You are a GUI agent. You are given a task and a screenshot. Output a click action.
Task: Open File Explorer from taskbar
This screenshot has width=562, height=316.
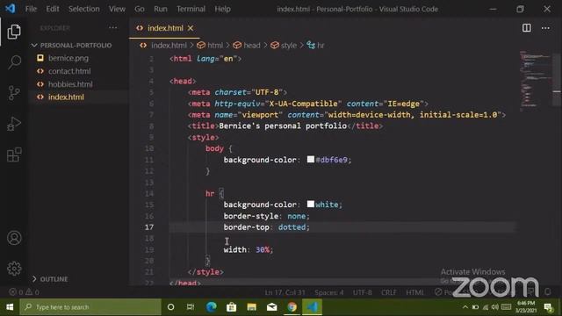[x=252, y=307]
